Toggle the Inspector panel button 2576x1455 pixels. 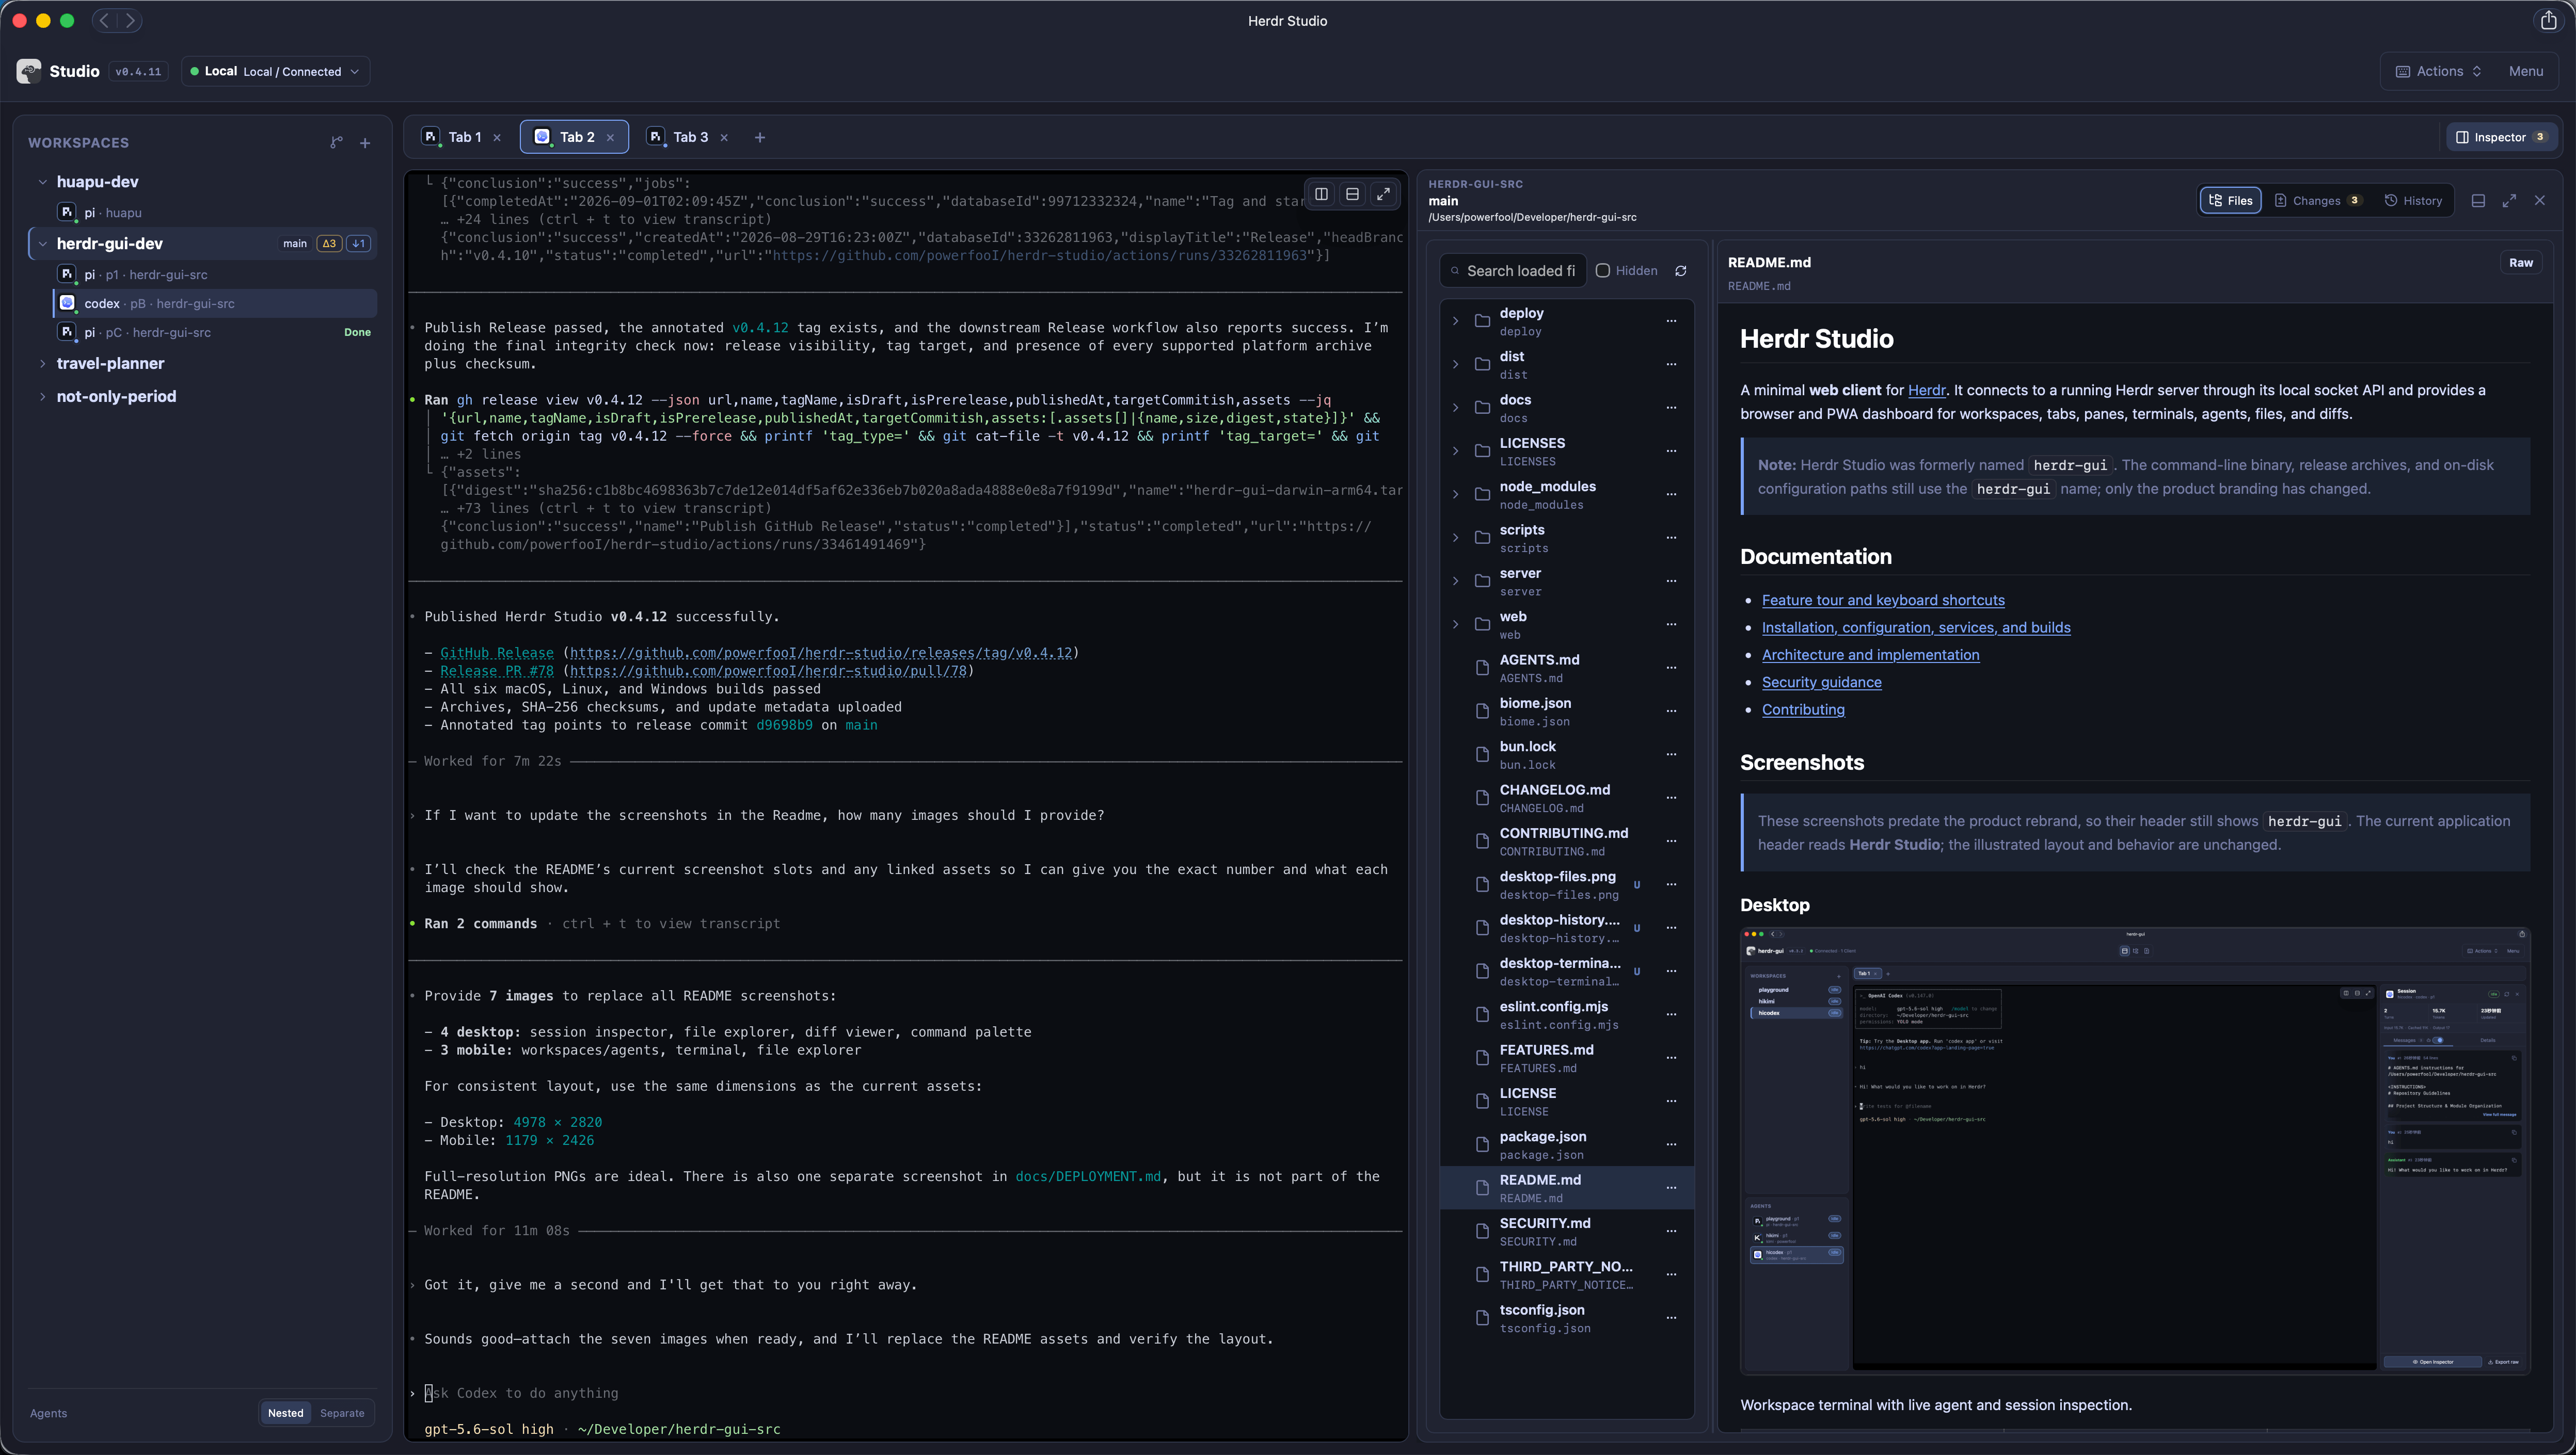(2502, 137)
